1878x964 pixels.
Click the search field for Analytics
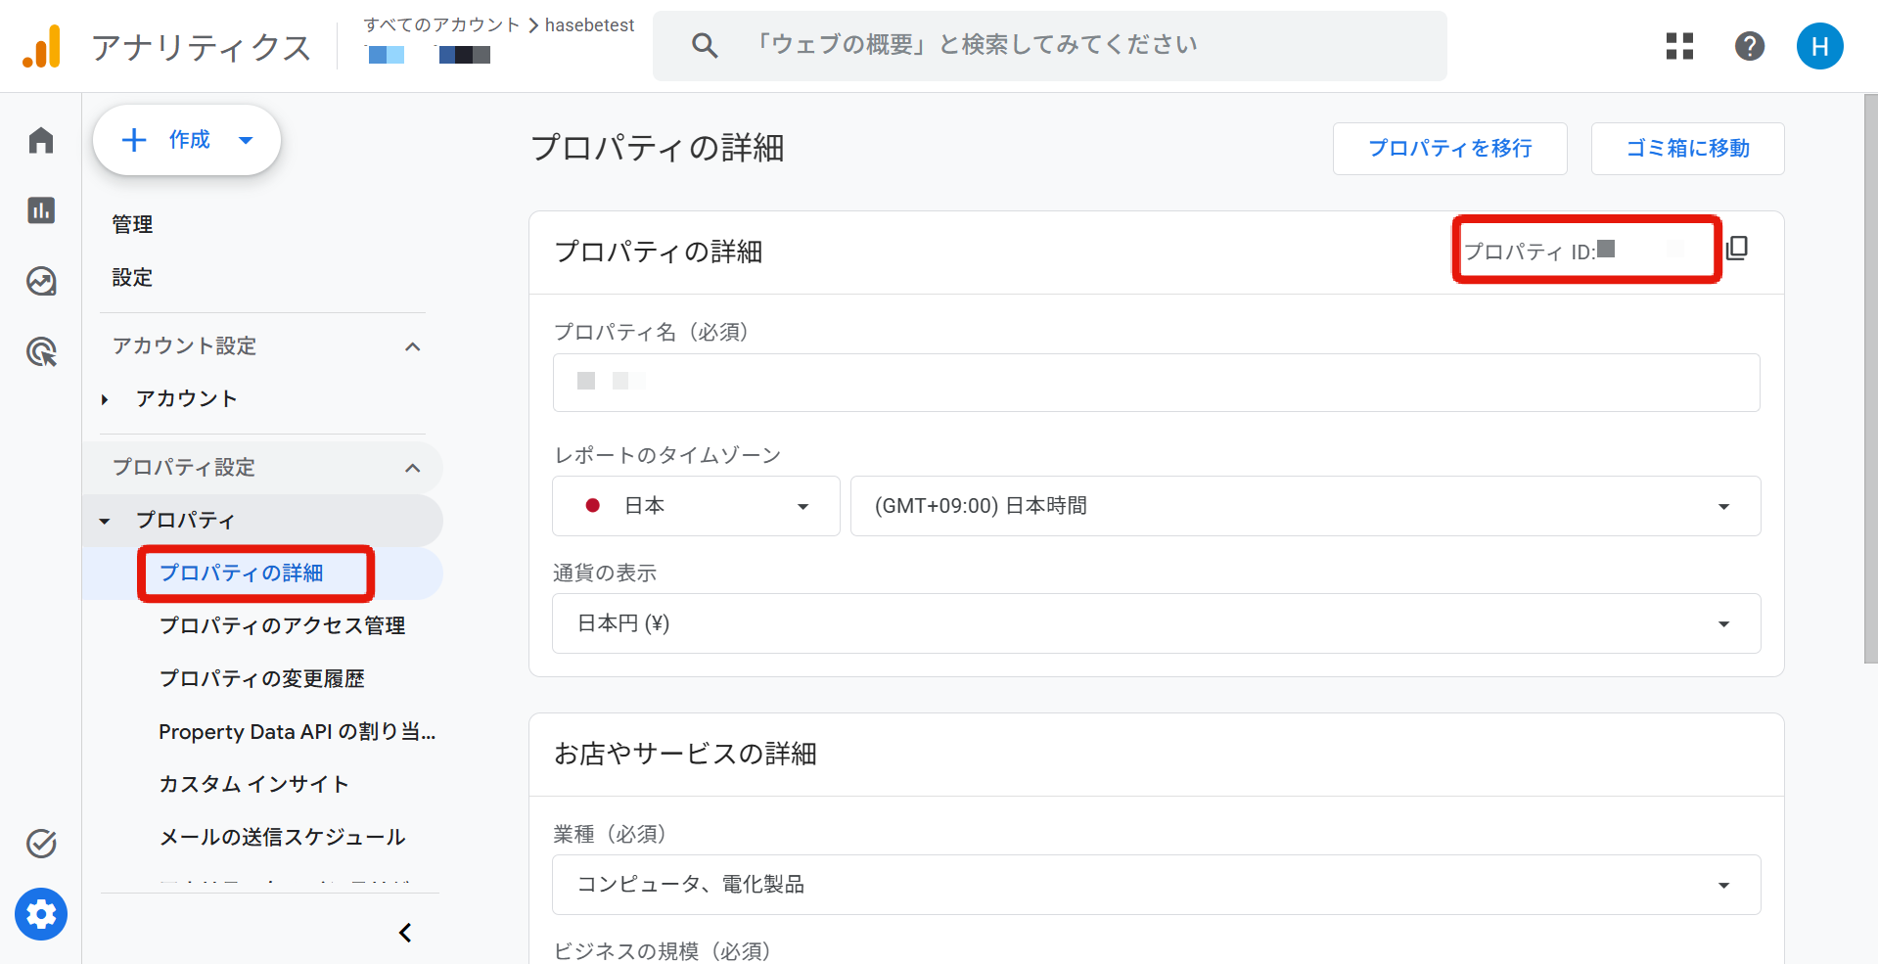pyautogui.click(x=1049, y=46)
